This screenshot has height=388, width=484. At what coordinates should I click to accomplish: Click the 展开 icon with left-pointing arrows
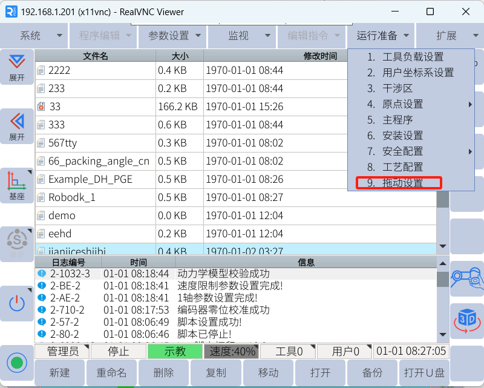(17, 126)
